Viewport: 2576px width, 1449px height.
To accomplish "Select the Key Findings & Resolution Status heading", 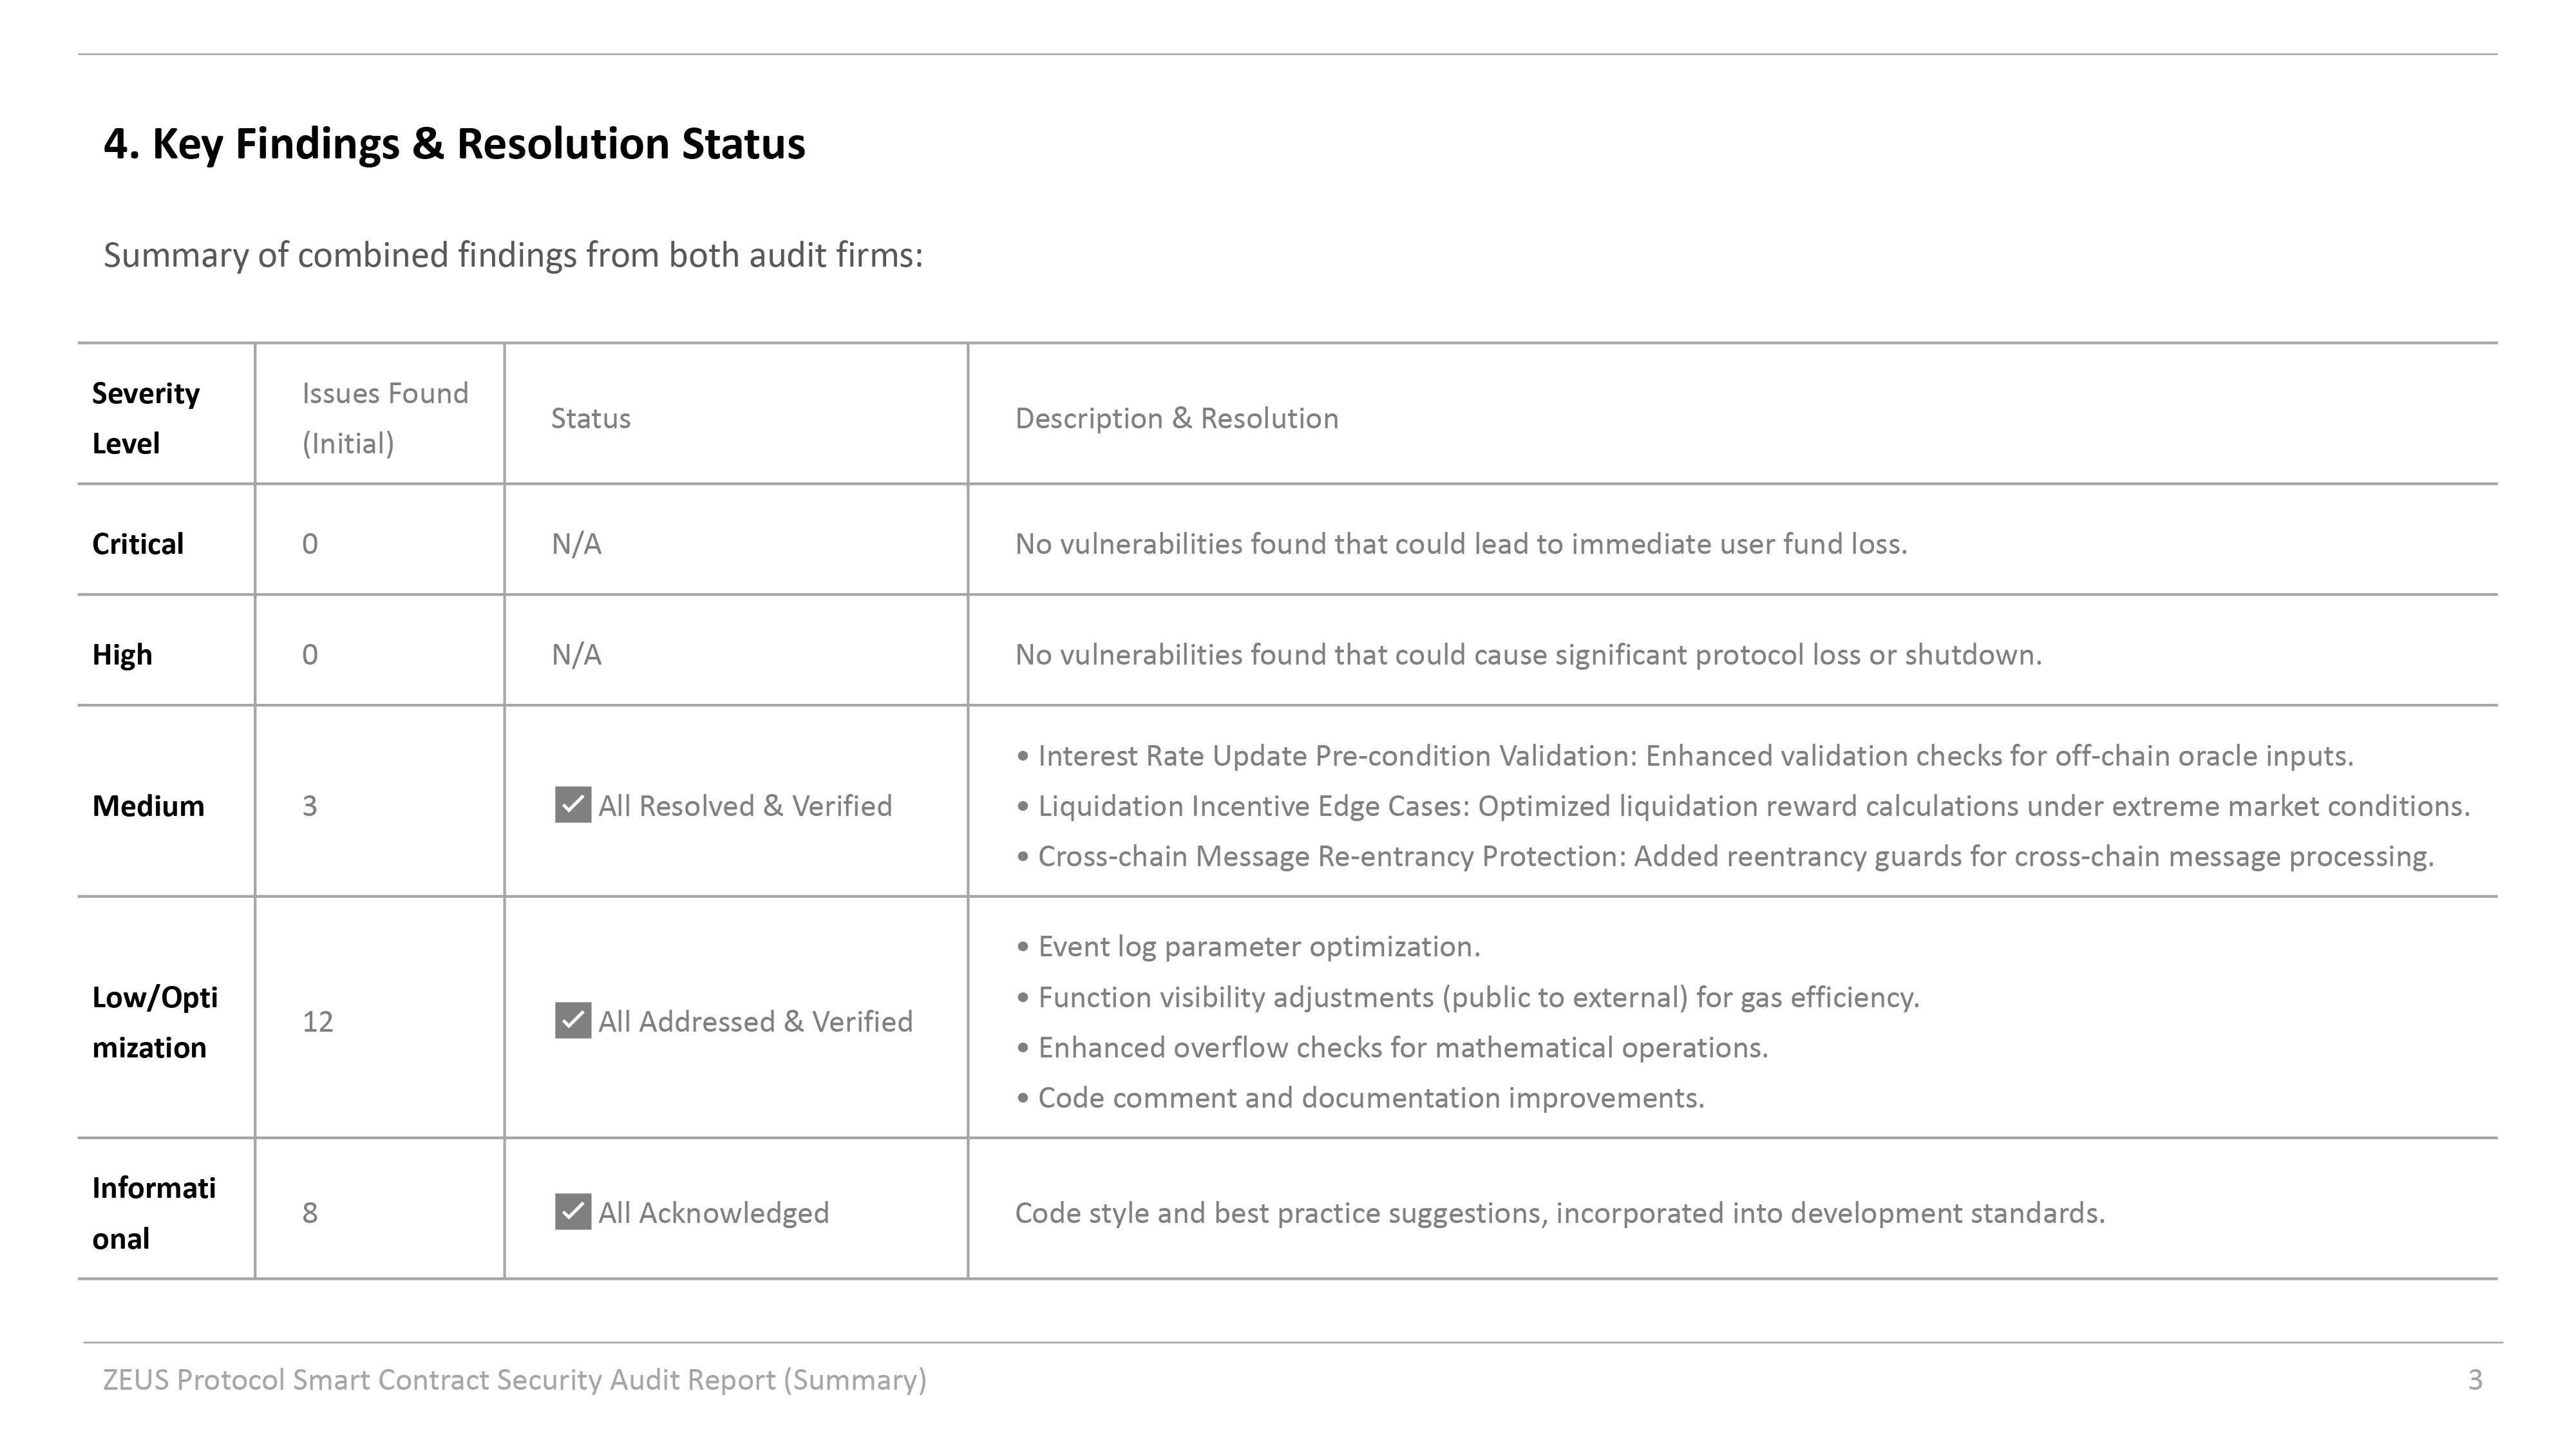I will coord(454,144).
